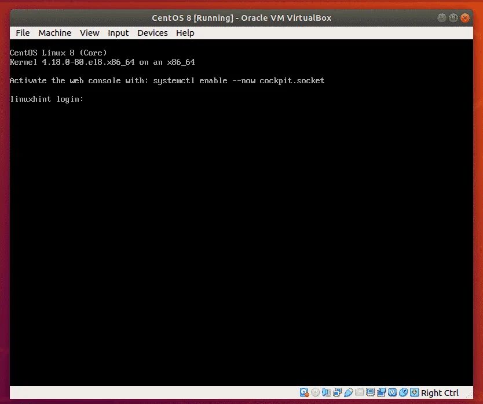Open the Input menu
Image resolution: width=483 pixels, height=404 pixels.
[118, 33]
